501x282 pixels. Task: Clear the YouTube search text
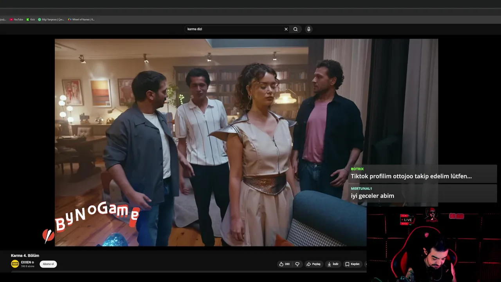click(x=286, y=29)
